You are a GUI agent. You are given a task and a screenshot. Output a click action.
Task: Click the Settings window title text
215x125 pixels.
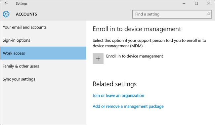[x=21, y=4]
